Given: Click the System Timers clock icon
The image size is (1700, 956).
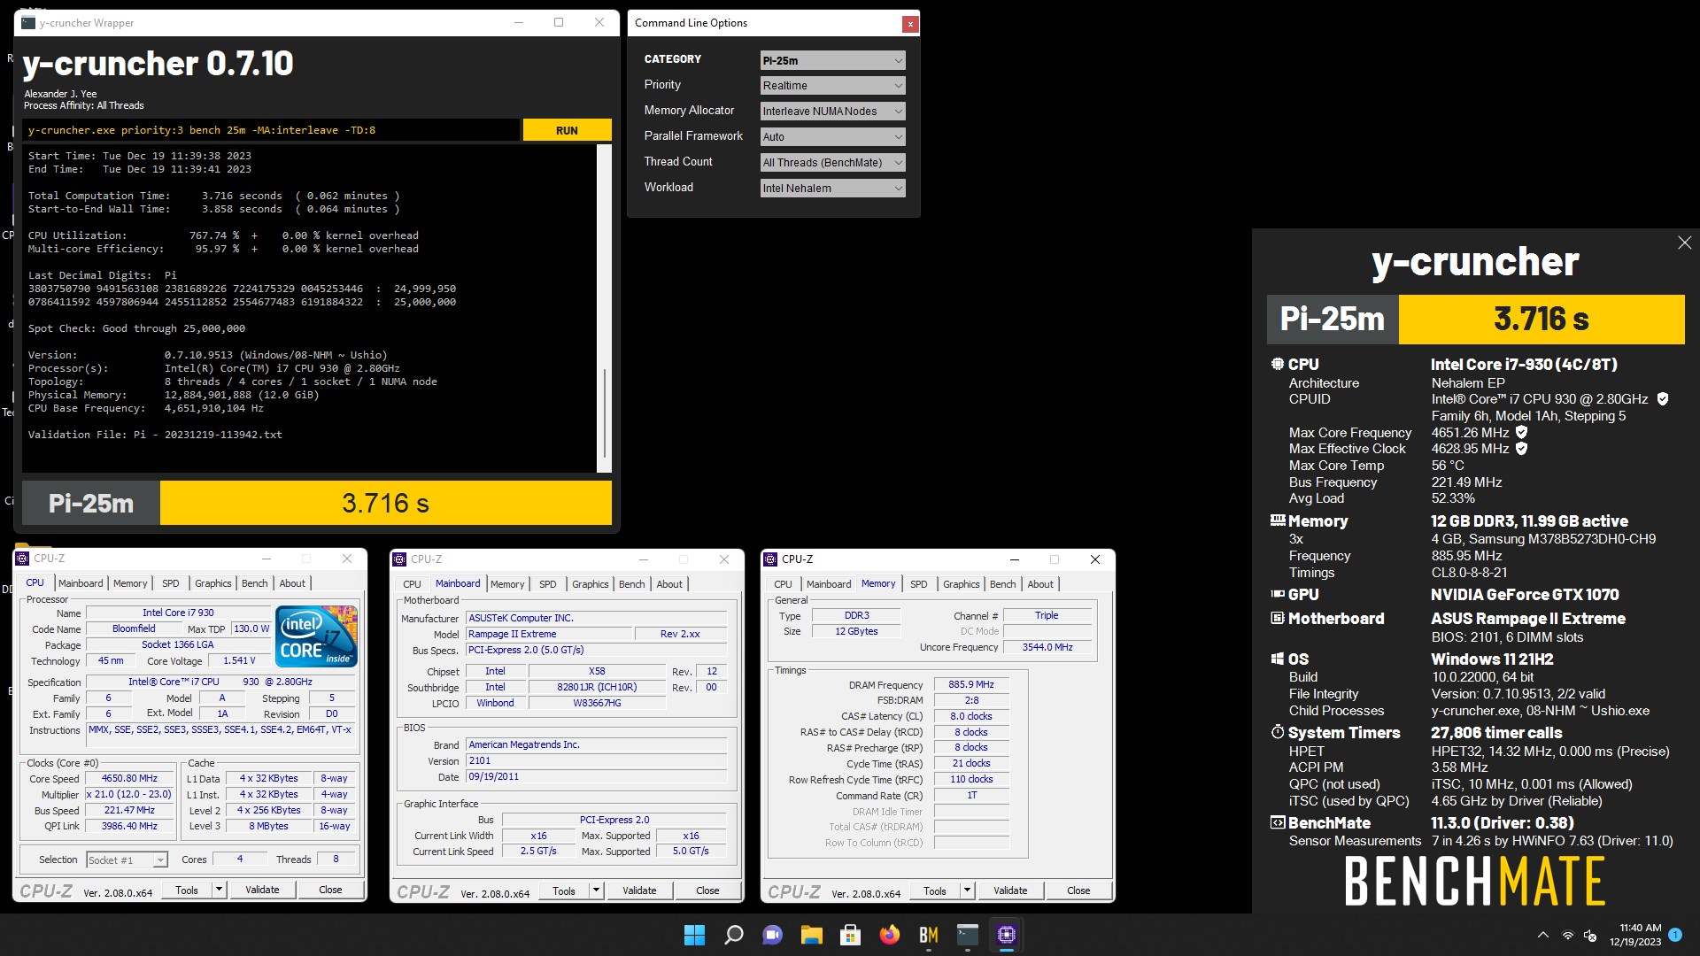Looking at the screenshot, I should coord(1278,732).
